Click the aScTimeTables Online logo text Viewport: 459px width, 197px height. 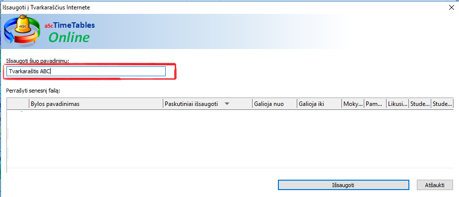[69, 32]
